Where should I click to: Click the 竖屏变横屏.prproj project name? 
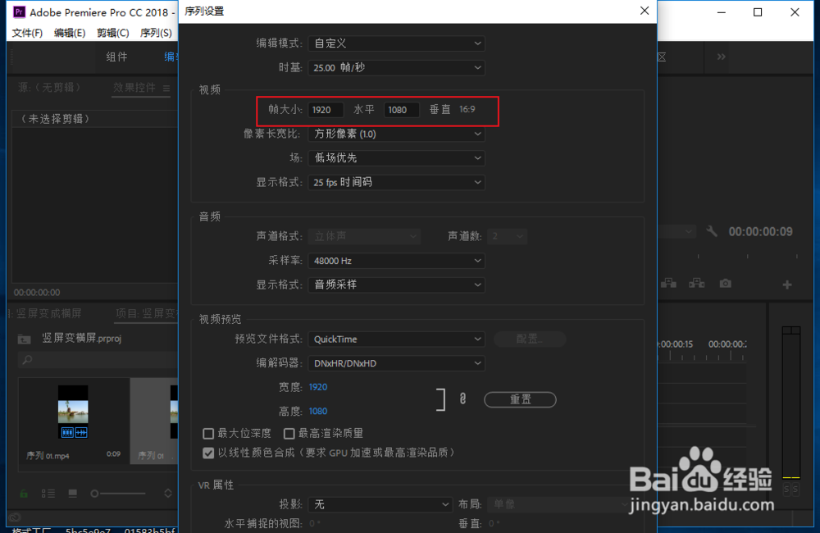pos(81,339)
